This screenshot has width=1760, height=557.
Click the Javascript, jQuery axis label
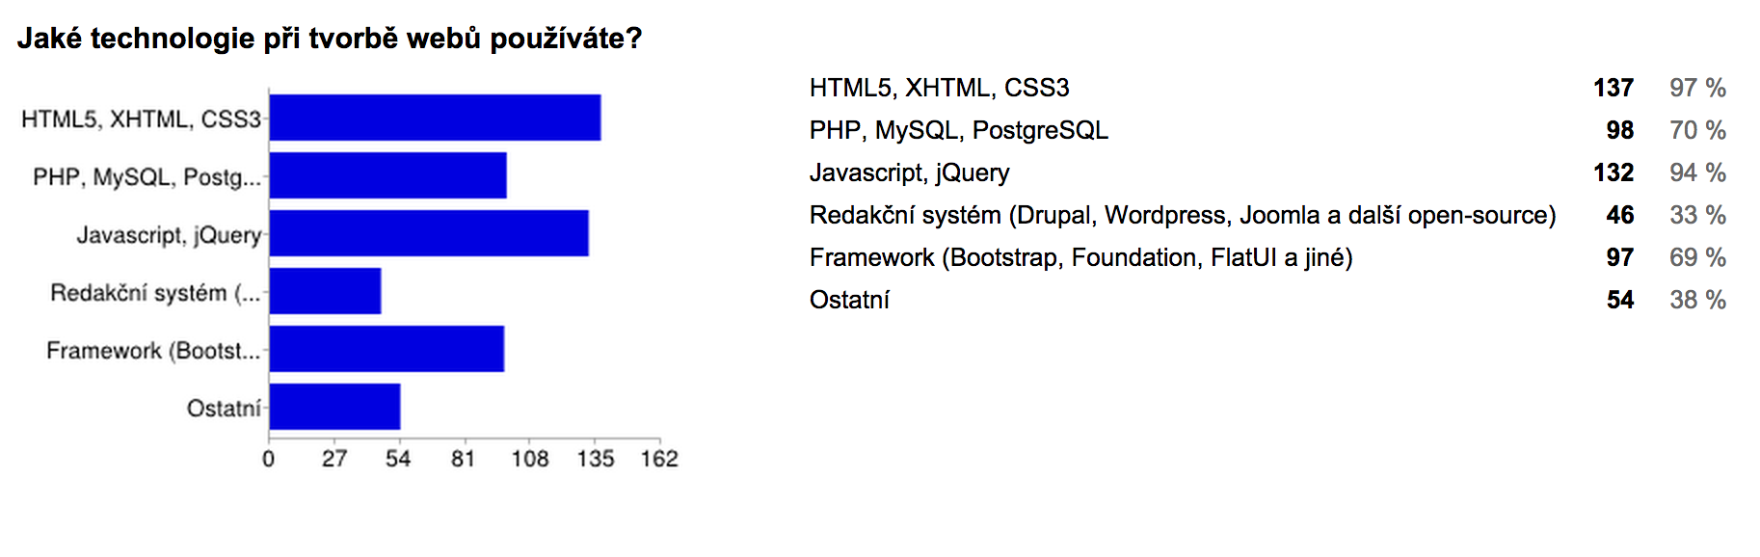coord(169,235)
